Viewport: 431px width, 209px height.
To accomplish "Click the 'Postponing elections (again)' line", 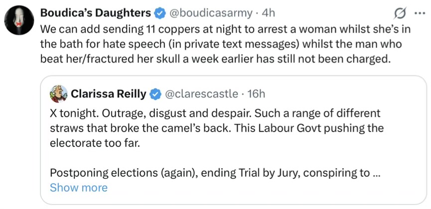I will pos(212,173).
